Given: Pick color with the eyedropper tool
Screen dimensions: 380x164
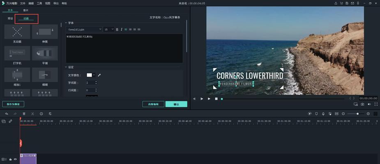Looking at the screenshot, I should coord(99,75).
